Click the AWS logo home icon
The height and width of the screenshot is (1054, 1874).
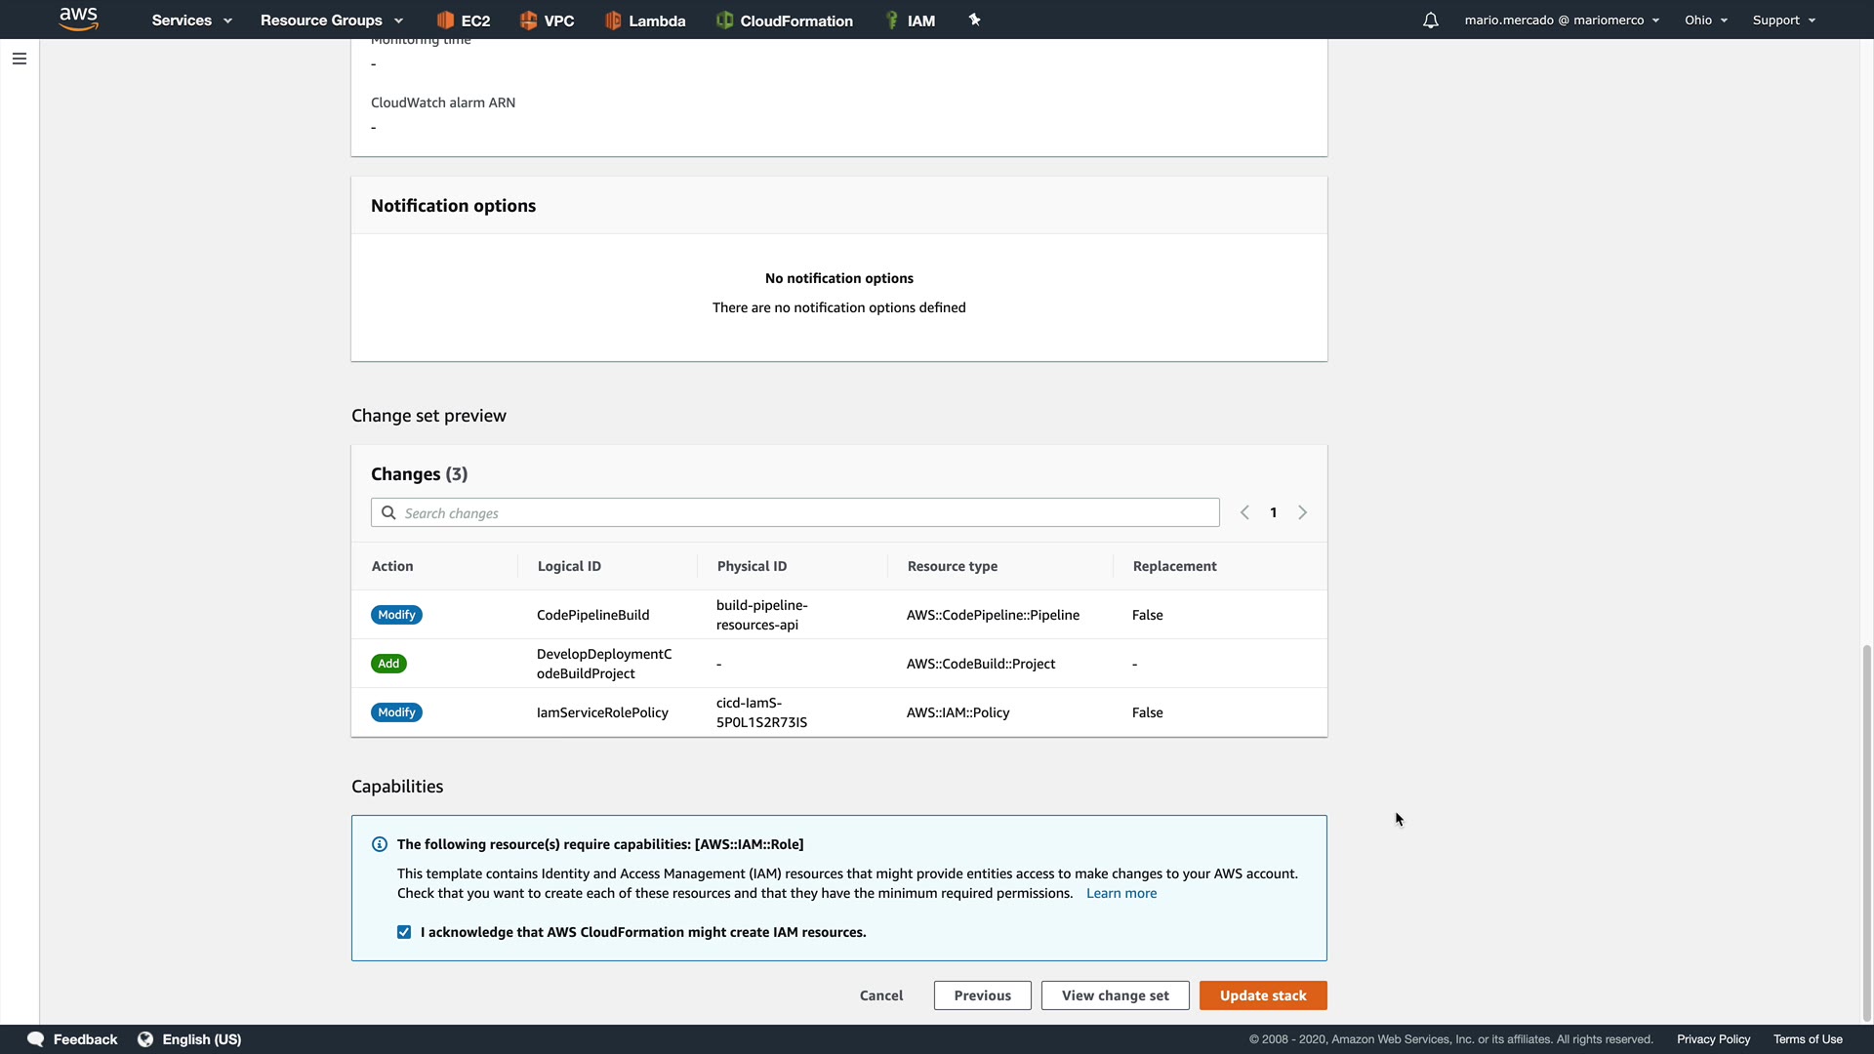click(x=78, y=20)
